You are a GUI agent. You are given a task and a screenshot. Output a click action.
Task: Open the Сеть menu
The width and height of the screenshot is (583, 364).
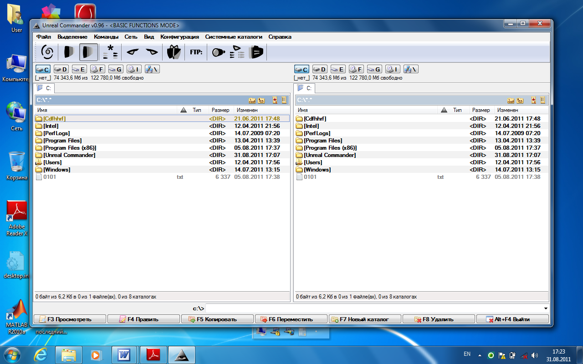pyautogui.click(x=131, y=37)
